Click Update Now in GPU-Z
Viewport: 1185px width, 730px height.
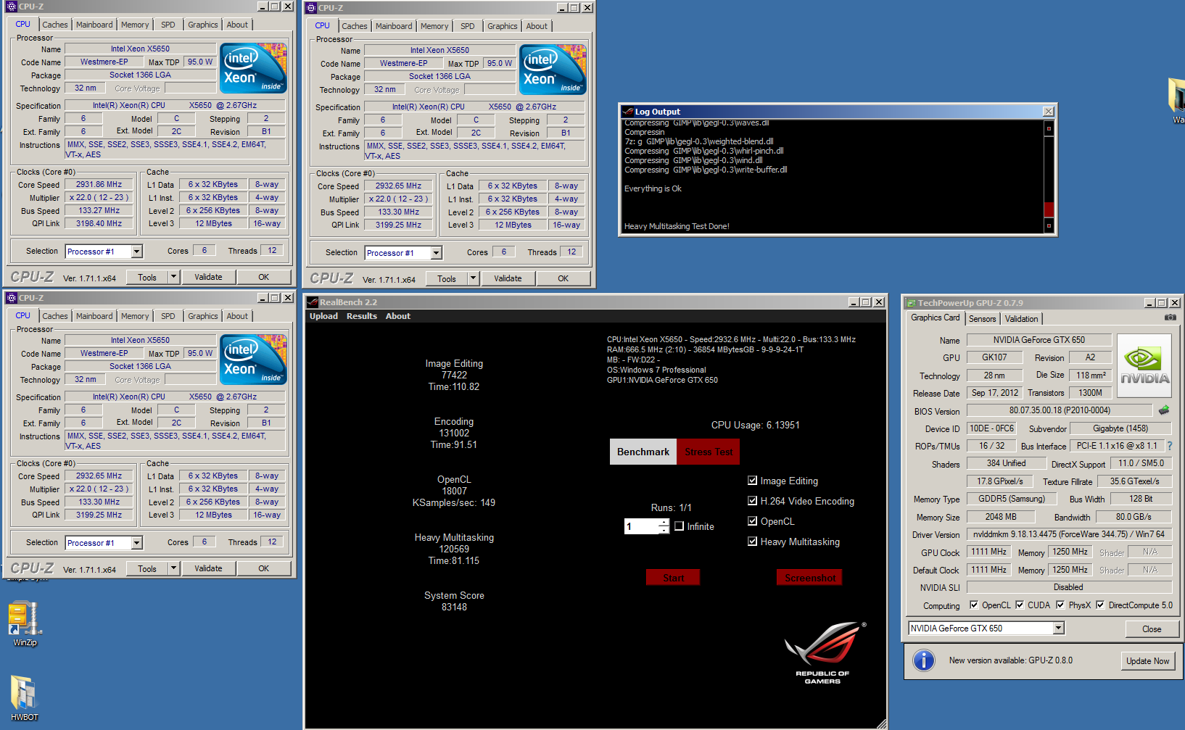[x=1147, y=660]
